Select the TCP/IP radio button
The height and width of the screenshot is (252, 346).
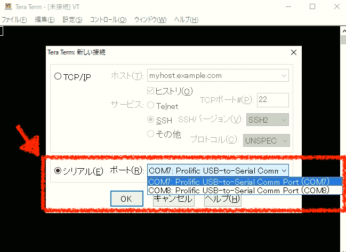click(58, 76)
